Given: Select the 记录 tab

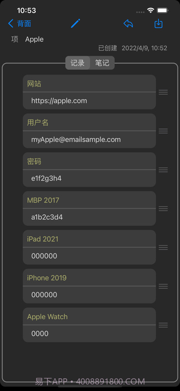Looking at the screenshot, I should pyautogui.click(x=77, y=63).
